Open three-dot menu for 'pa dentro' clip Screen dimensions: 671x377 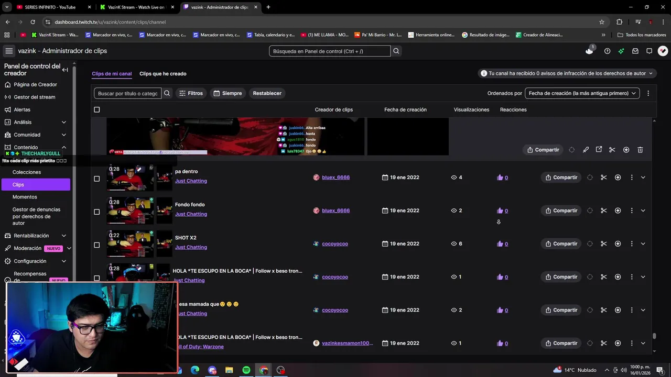tap(632, 178)
